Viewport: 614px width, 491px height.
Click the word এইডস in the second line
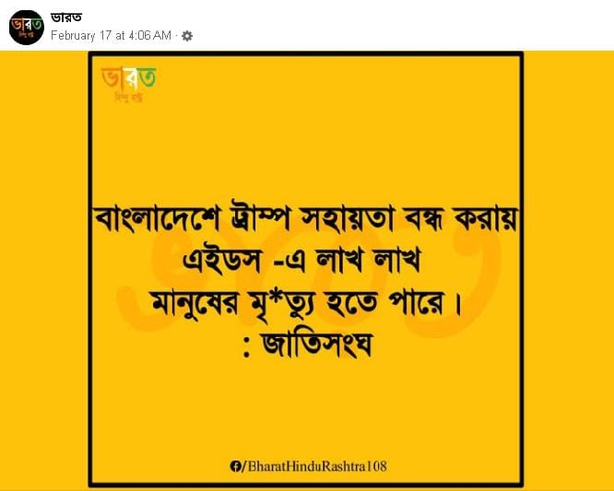(x=221, y=260)
